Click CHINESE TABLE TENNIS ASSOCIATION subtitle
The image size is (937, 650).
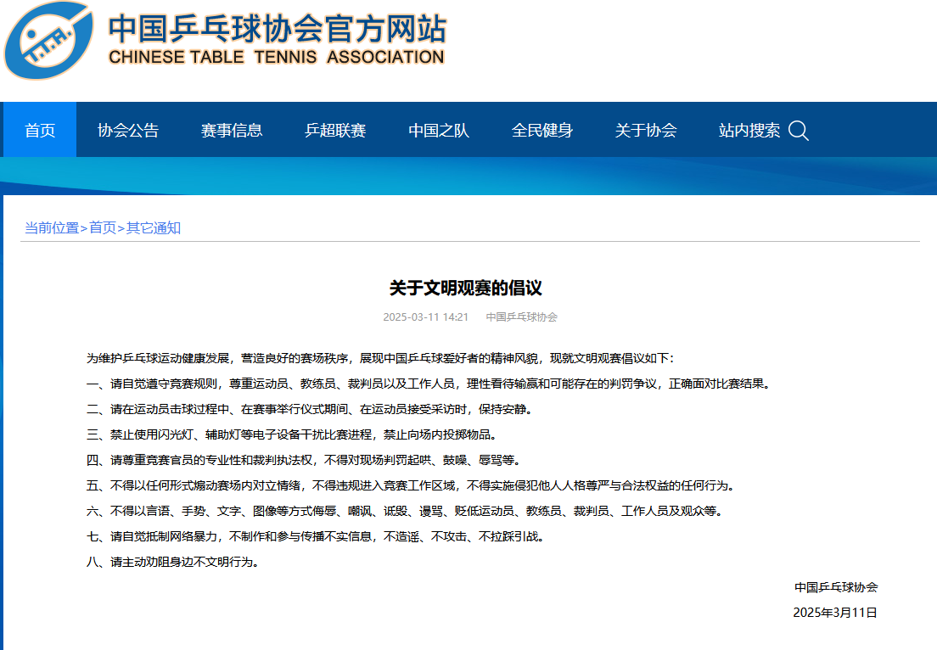tap(277, 57)
